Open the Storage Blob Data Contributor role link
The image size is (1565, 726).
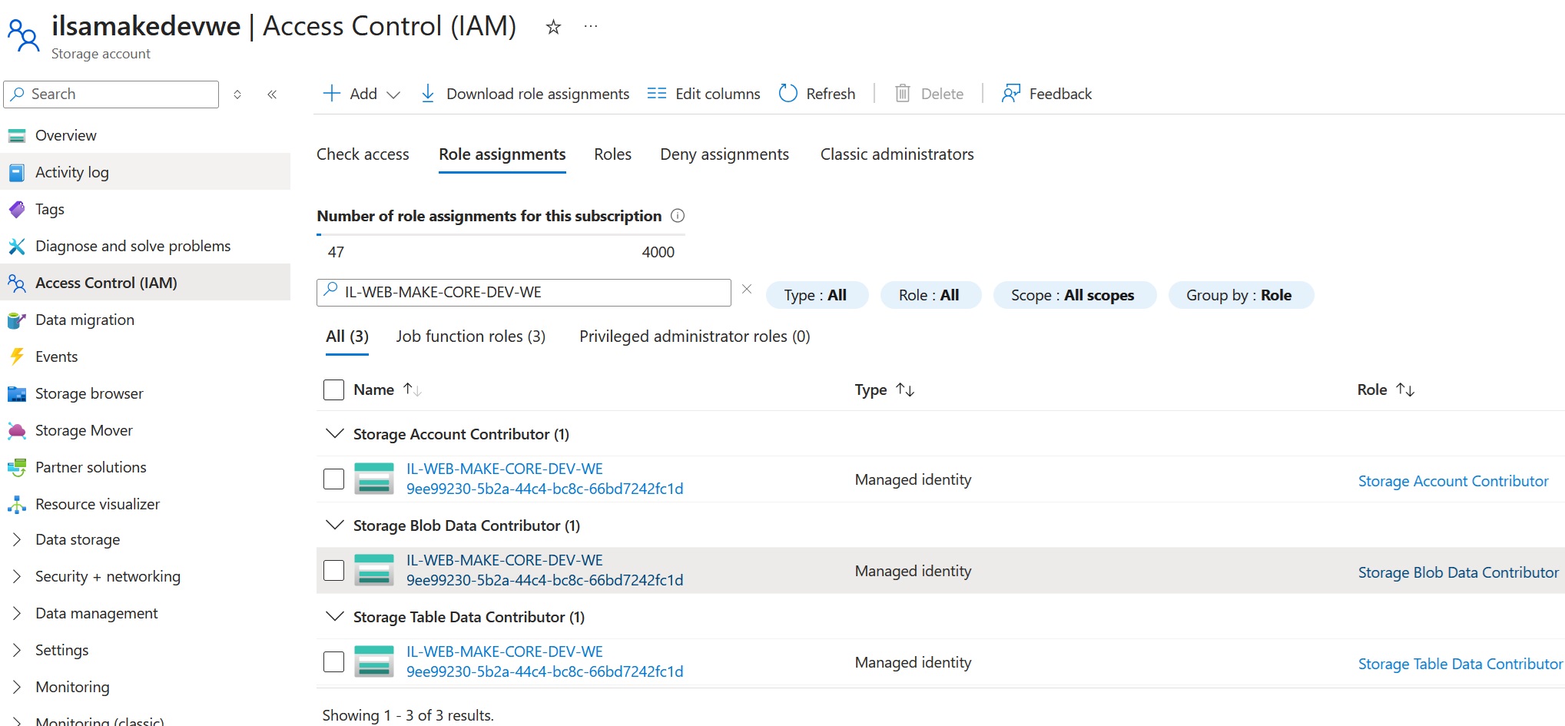1457,572
